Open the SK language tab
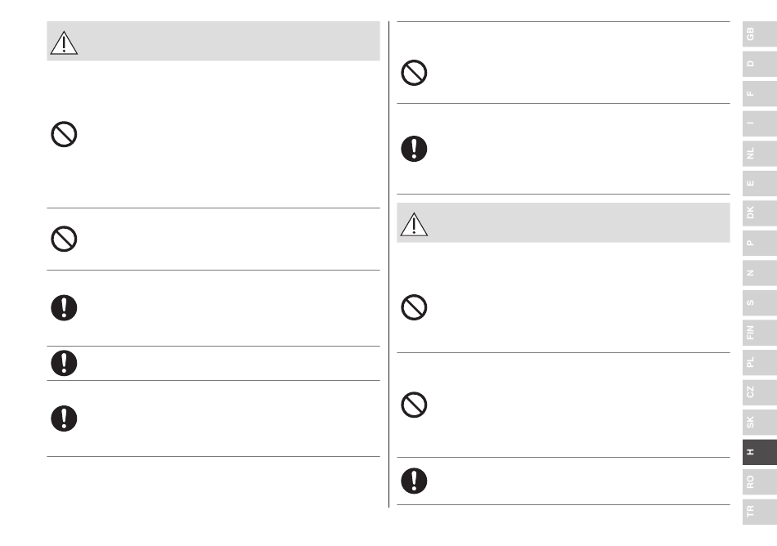 tap(759, 423)
